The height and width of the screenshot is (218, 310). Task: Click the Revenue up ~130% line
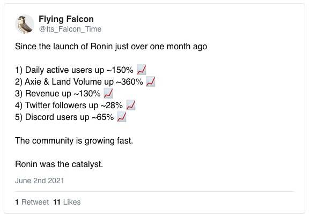coord(58,94)
